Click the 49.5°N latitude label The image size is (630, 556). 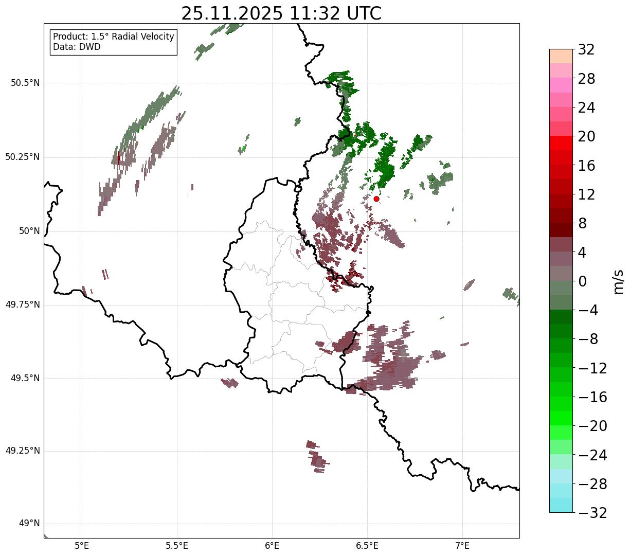pyautogui.click(x=25, y=378)
